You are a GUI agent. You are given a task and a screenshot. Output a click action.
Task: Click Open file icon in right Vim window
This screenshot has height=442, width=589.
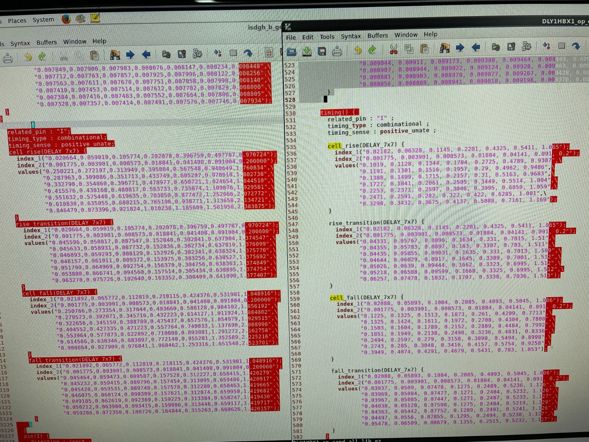point(292,51)
